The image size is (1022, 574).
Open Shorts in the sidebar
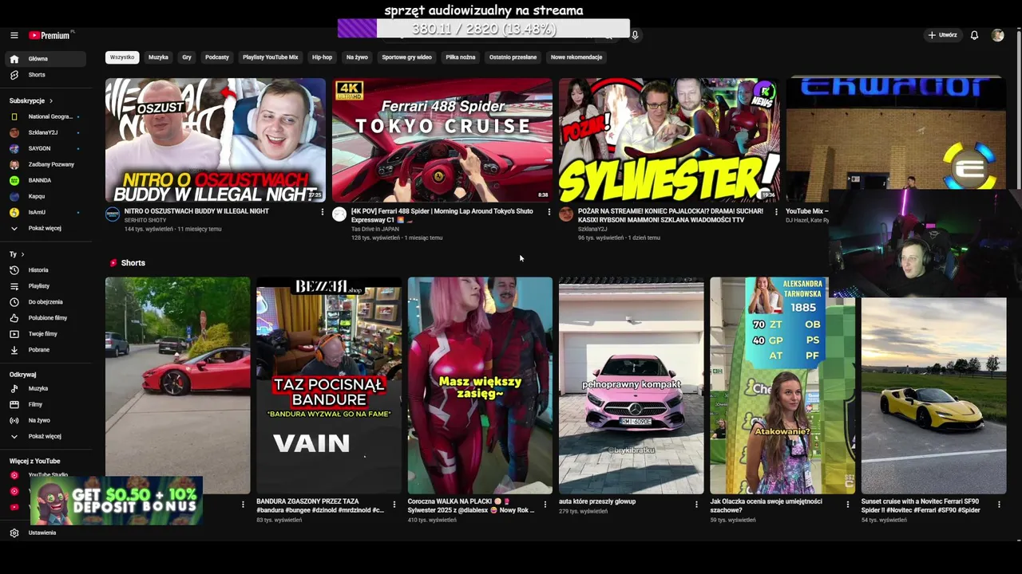tap(46, 75)
